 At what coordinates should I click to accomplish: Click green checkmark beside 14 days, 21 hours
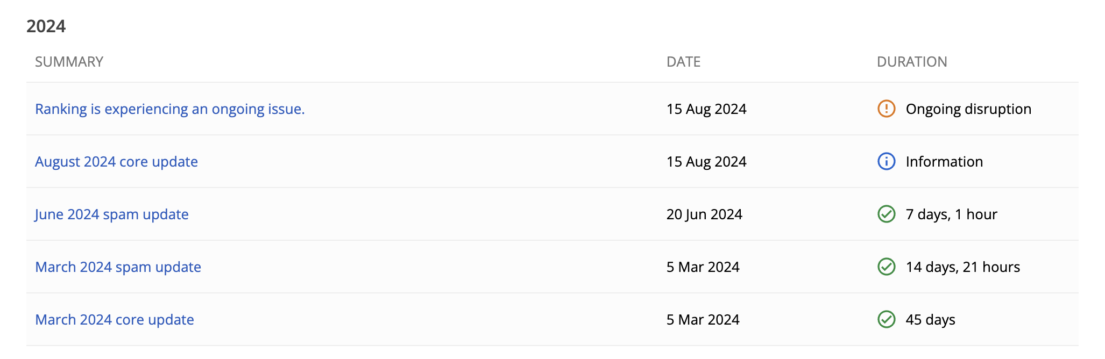886,267
